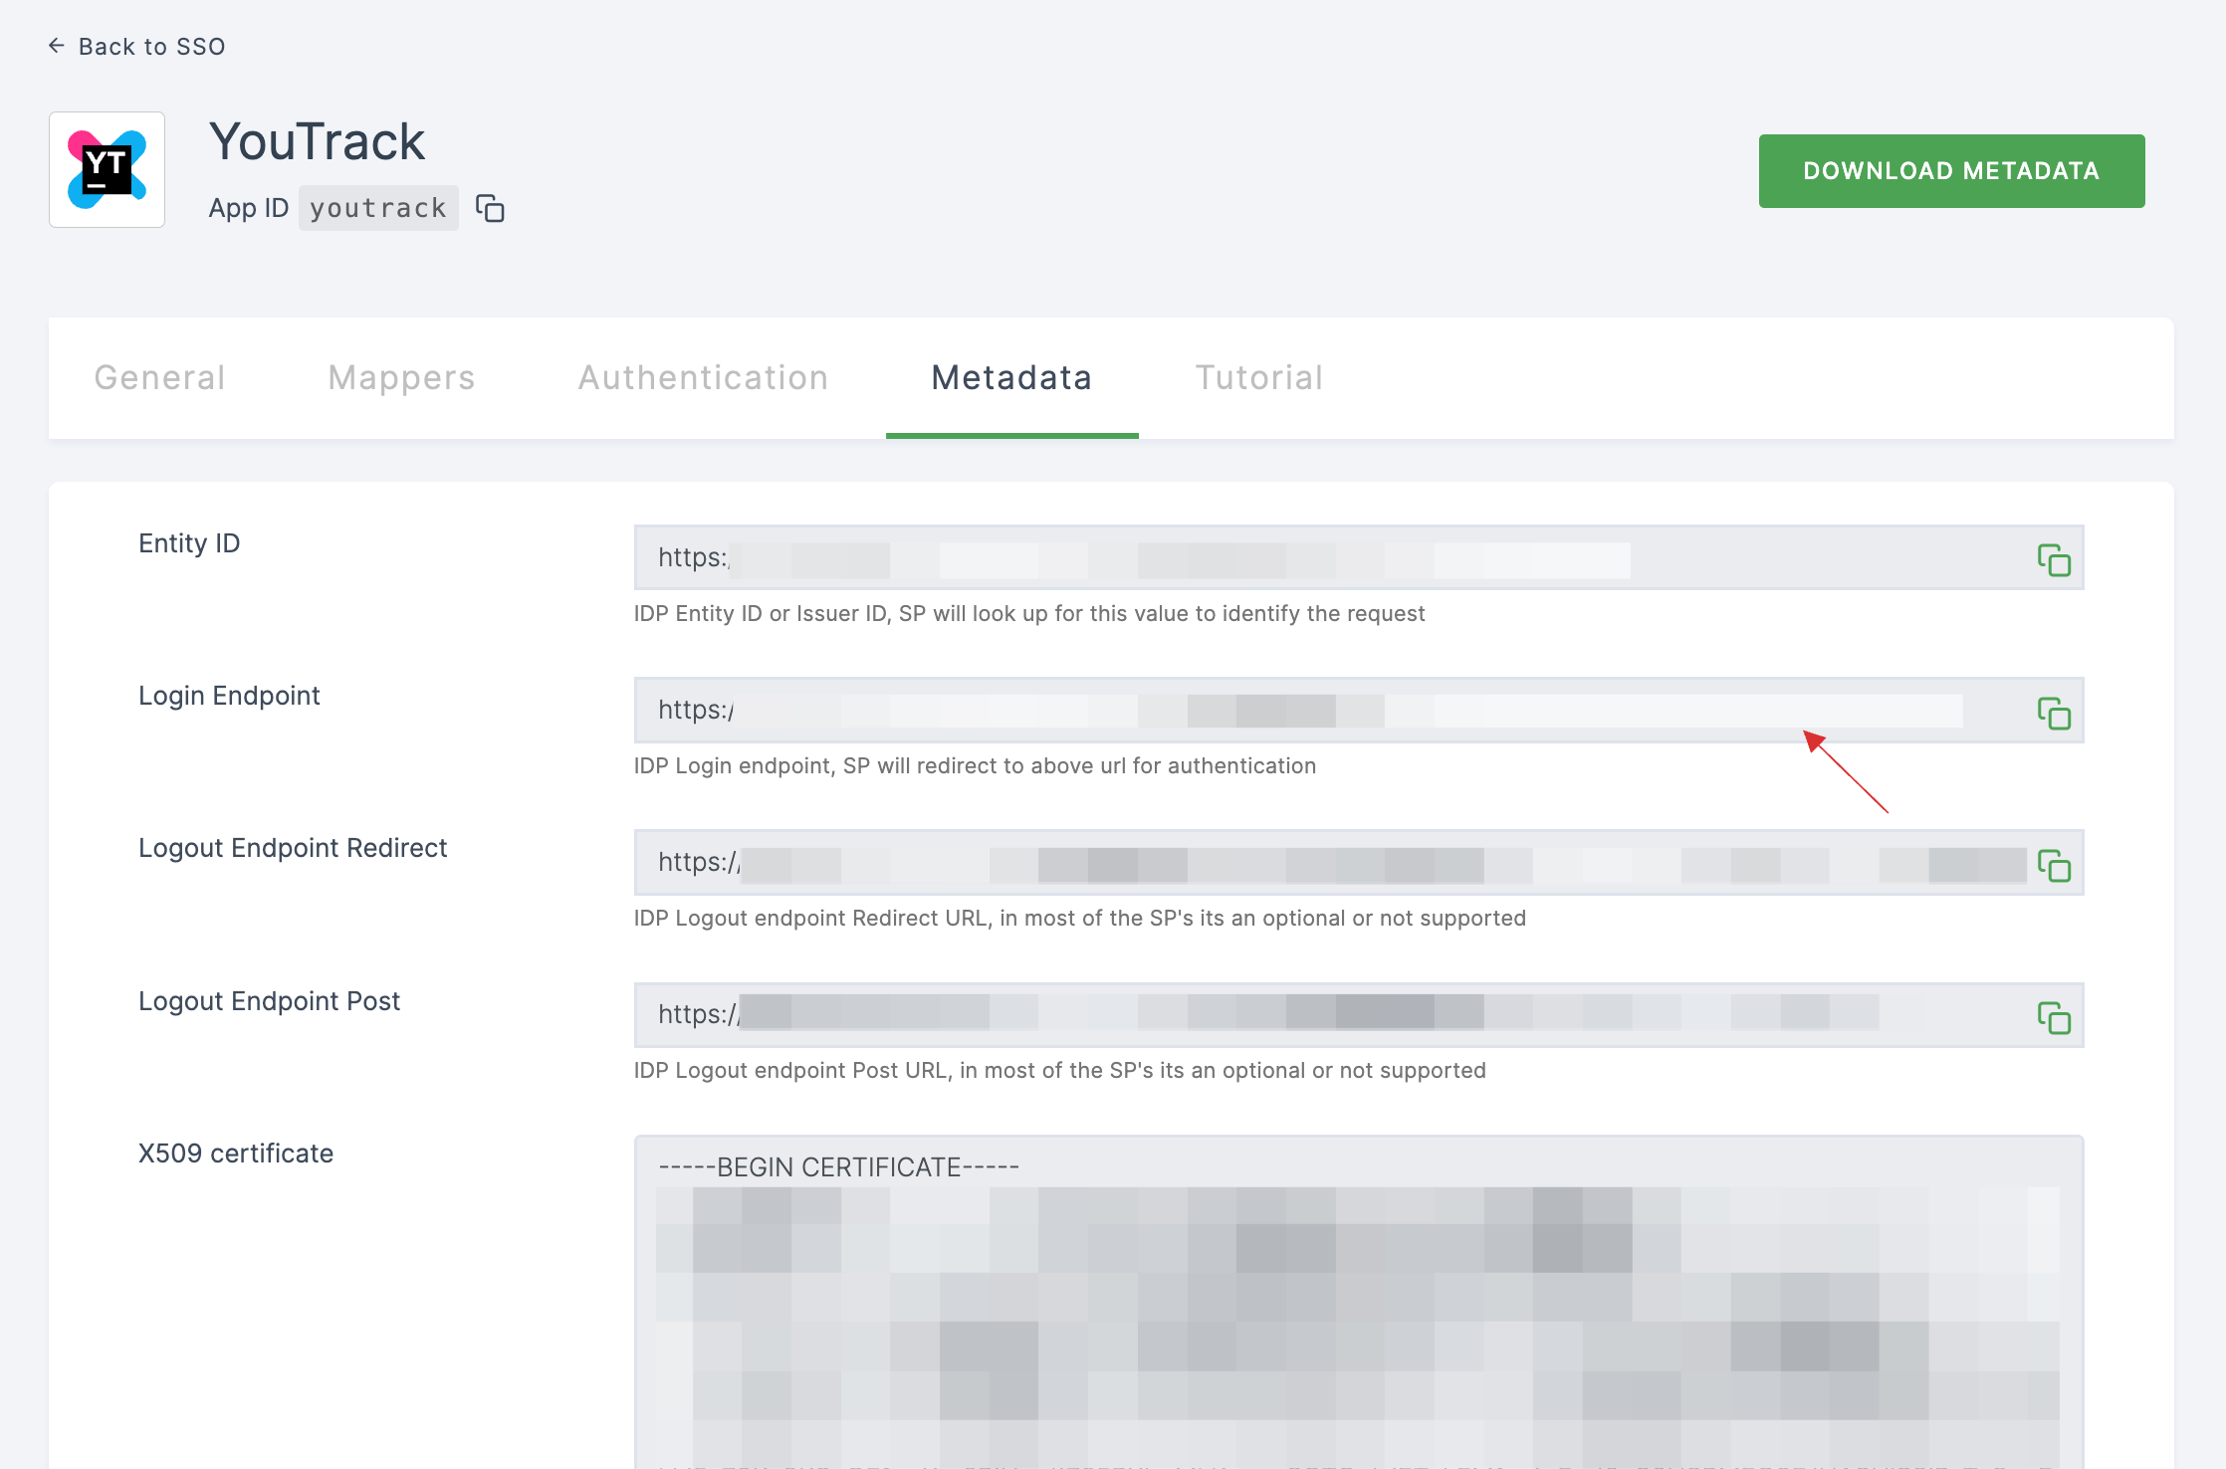Open the Mappers tab
This screenshot has width=2226, height=1469.
click(402, 378)
